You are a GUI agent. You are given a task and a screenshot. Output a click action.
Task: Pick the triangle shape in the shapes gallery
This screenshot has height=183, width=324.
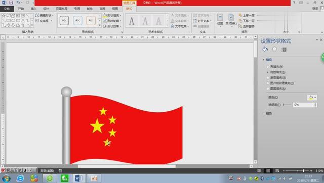(23, 21)
